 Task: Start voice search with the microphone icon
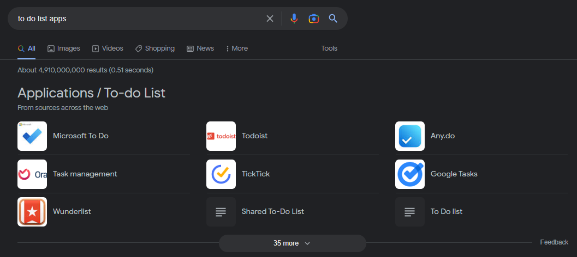(x=294, y=19)
